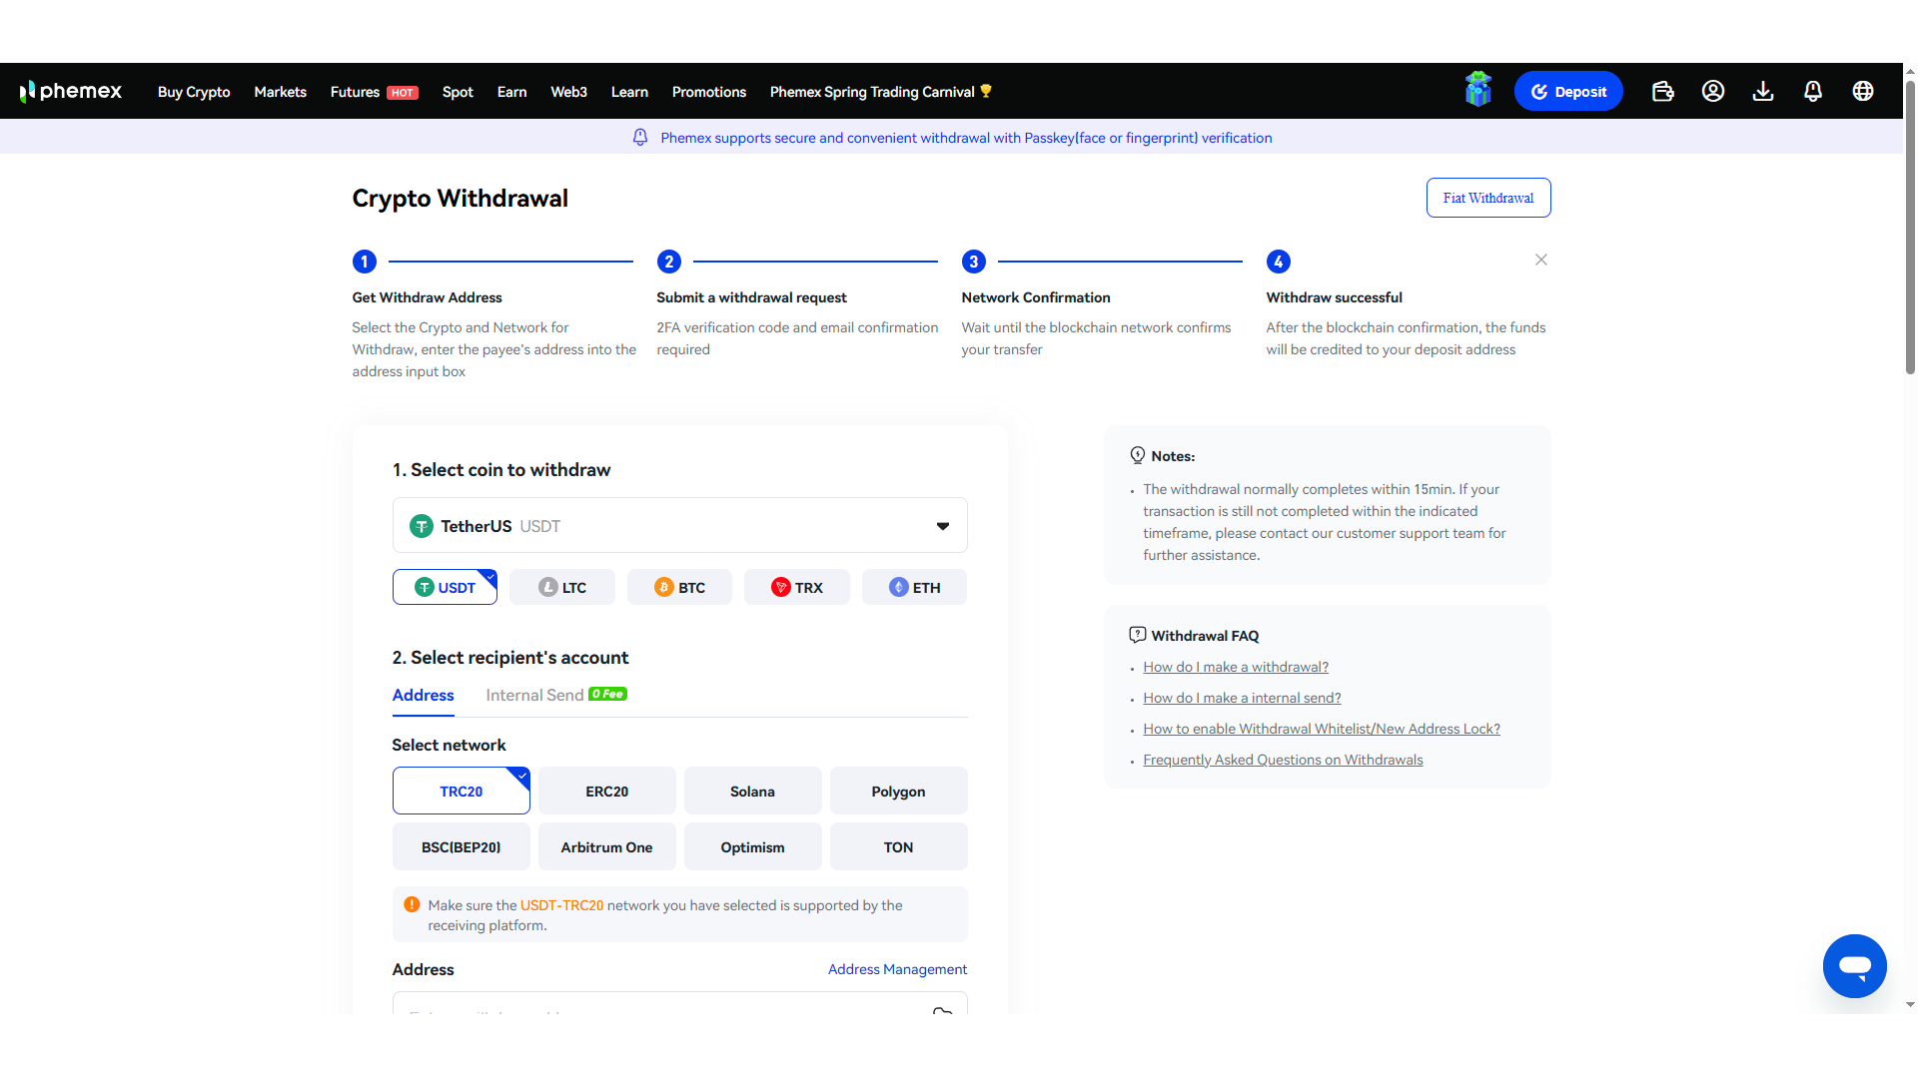Image resolution: width=1918 pixels, height=1078 pixels.
Task: Click the blue Deposit button
Action: click(1568, 91)
